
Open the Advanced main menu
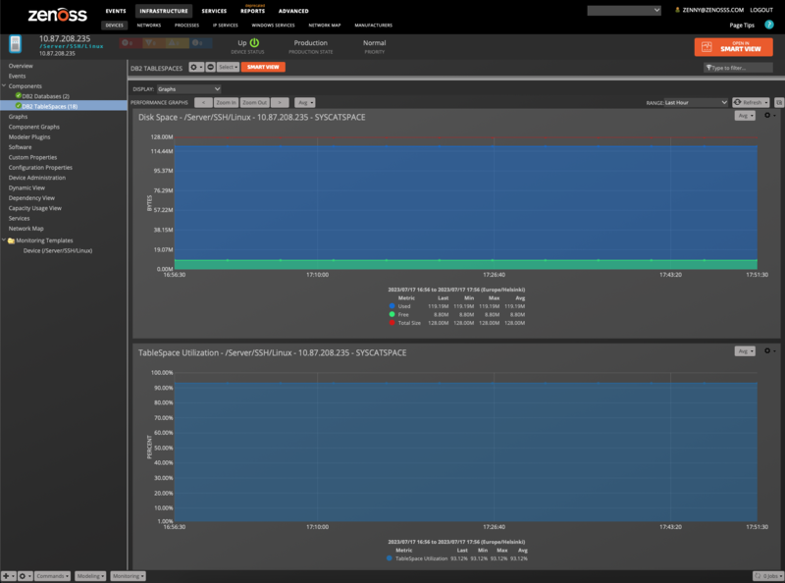point(293,11)
